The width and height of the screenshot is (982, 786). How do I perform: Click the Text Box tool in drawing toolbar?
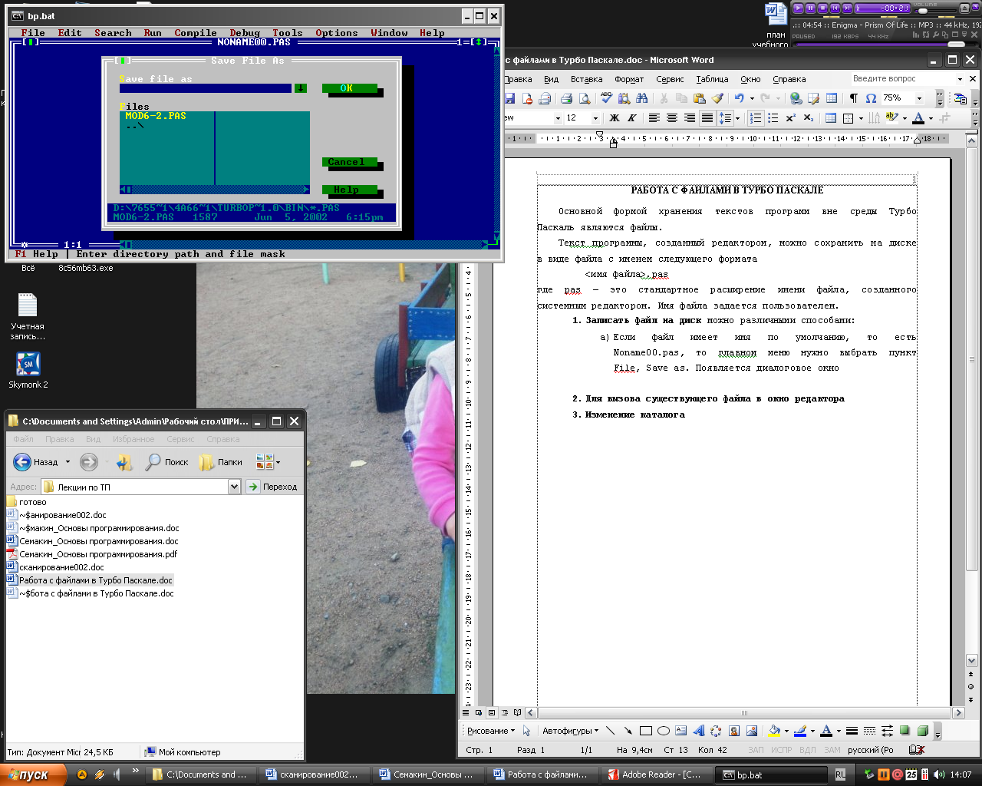[680, 731]
